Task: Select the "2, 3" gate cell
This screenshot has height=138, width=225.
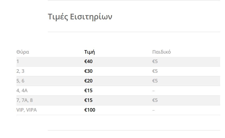Action: [21, 71]
